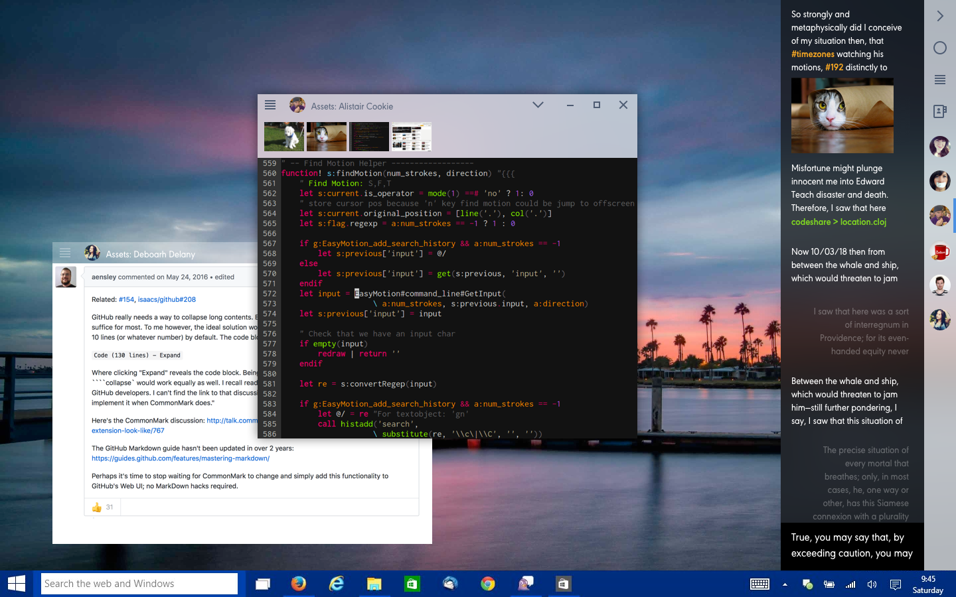Open the isaacs/github#208 link

click(x=167, y=299)
